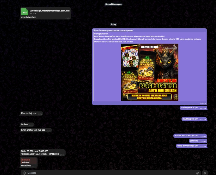Jump to the quoted DRAGON reply
Screen dimensions: 216x175
point(29,161)
